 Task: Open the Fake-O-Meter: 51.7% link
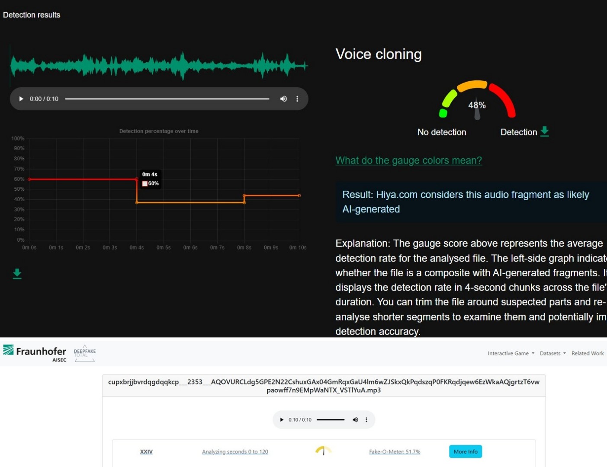pyautogui.click(x=394, y=452)
